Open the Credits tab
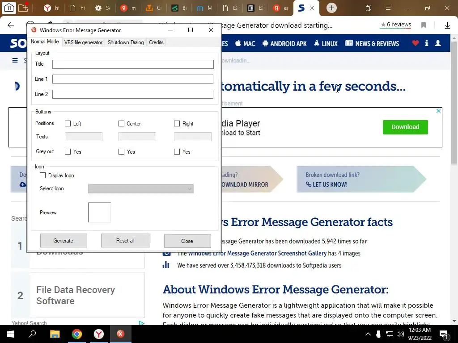 coord(156,42)
